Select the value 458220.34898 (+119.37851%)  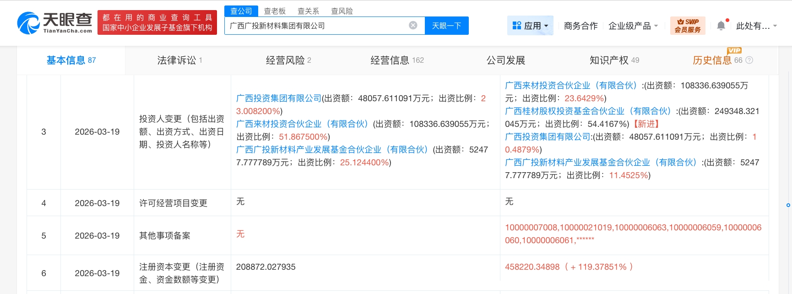point(569,267)
